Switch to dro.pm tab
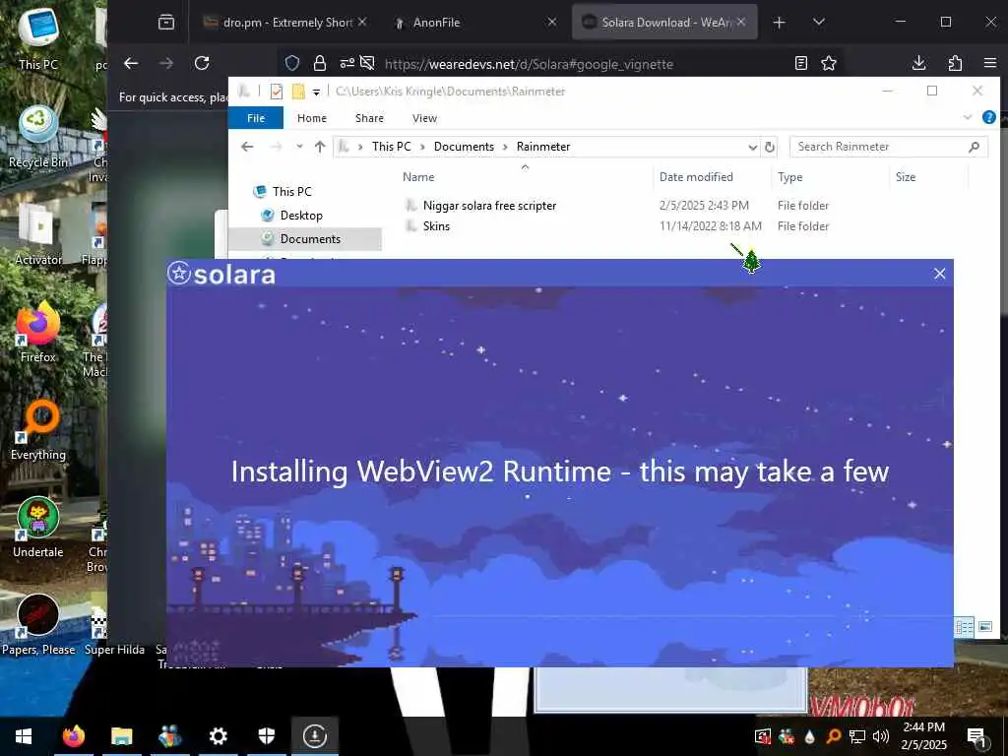 tap(283, 23)
